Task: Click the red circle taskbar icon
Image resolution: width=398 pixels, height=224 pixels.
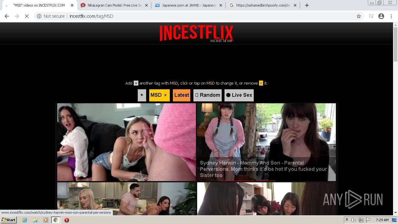Action: pos(67,220)
